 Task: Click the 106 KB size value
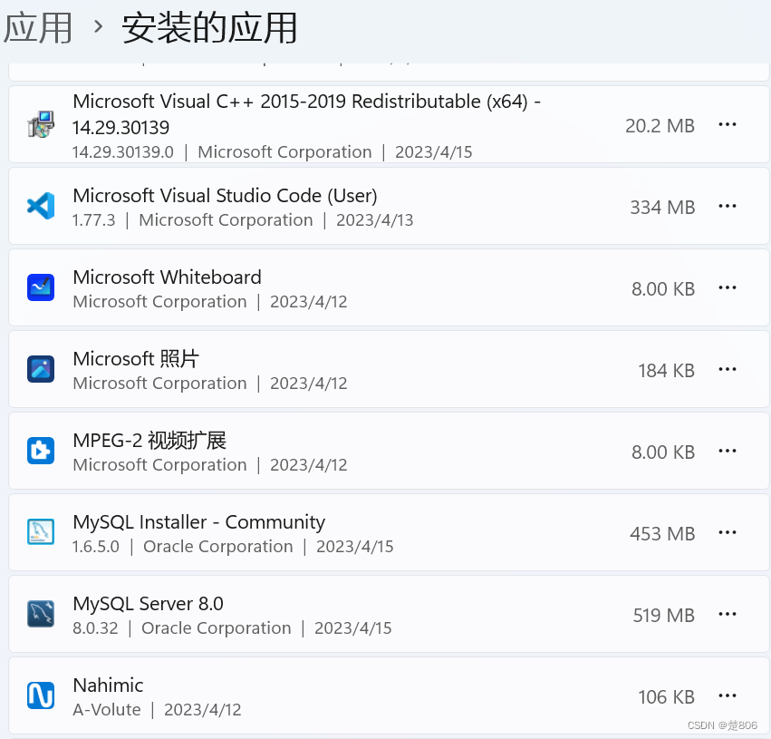pos(666,697)
